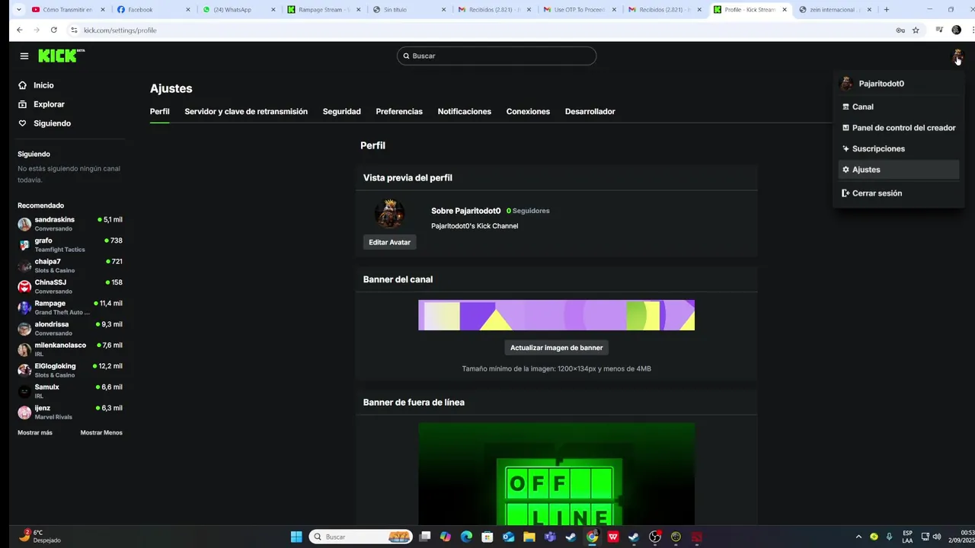
Task: Open chaipa7 recommended channel
Action: click(70, 266)
